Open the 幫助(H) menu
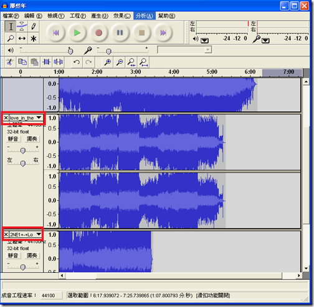The width and height of the screenshot is (314, 307). (167, 16)
